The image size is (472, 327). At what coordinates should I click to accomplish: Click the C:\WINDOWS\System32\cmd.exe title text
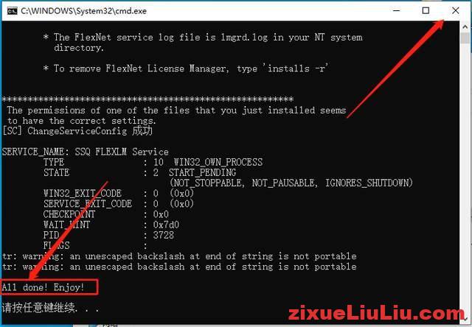pos(83,11)
